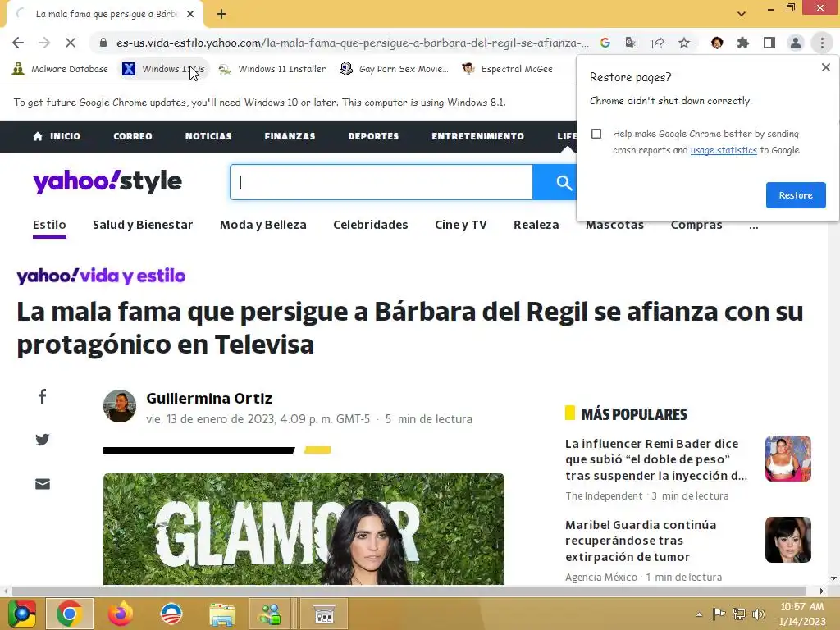Open the usage statistics link
This screenshot has height=630, width=840.
tap(724, 151)
